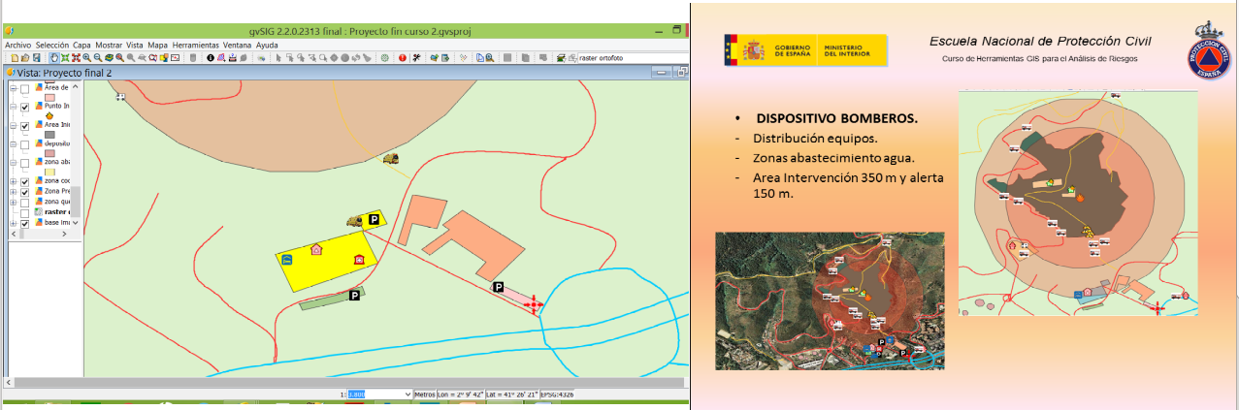This screenshot has width=1239, height=410.
Task: Click the information (i) tool icon
Action: 210,58
